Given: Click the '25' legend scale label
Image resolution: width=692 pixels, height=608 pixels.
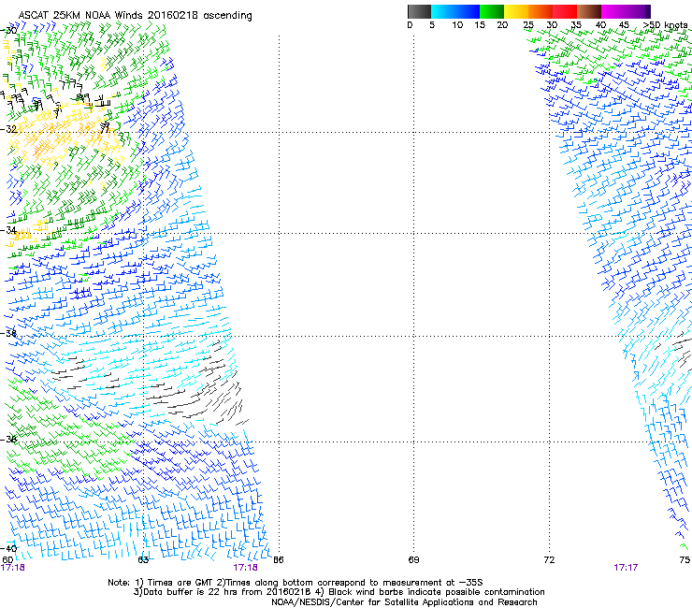Looking at the screenshot, I should pyautogui.click(x=528, y=25).
